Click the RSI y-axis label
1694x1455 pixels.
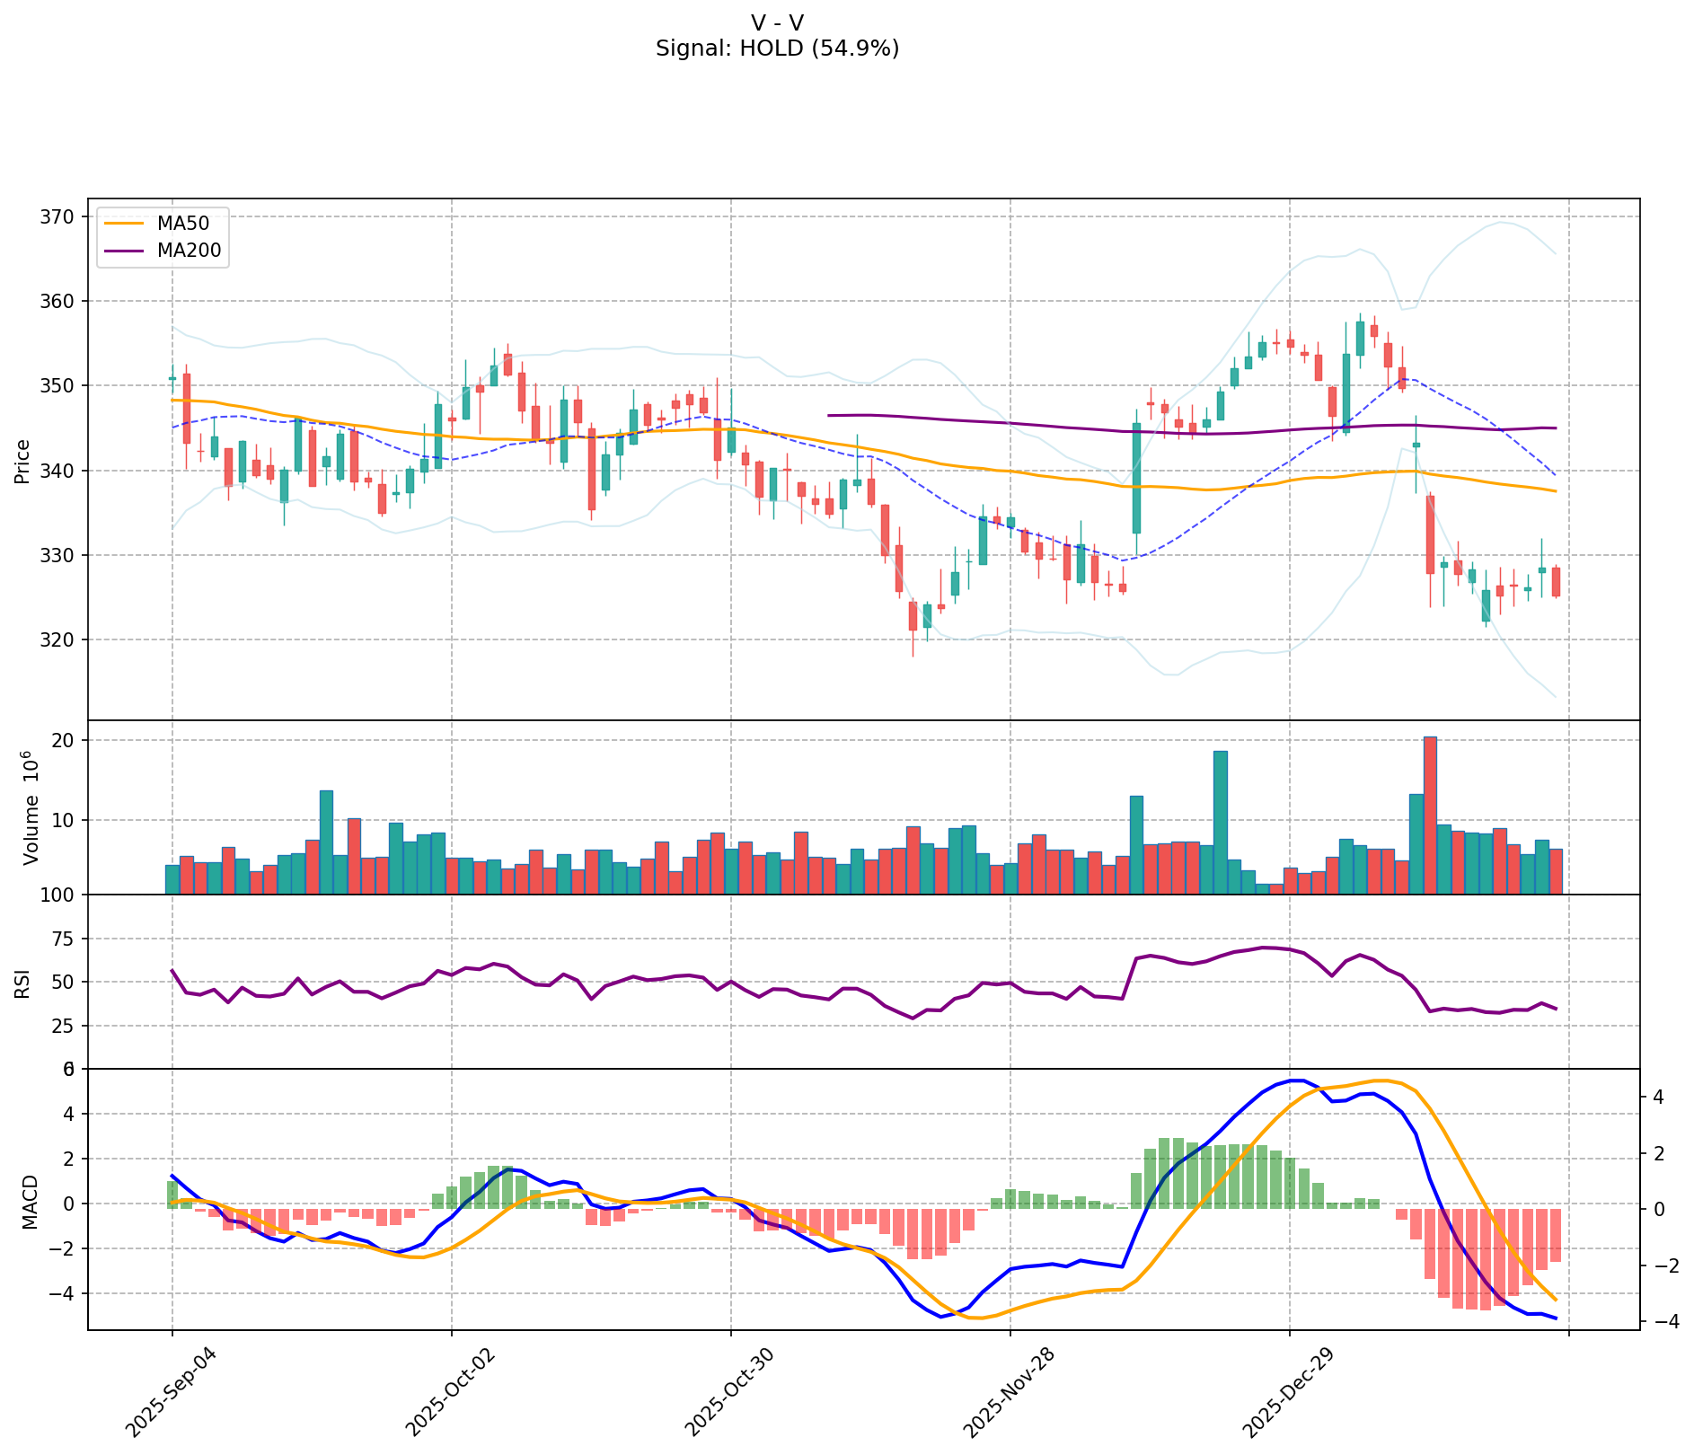point(22,983)
